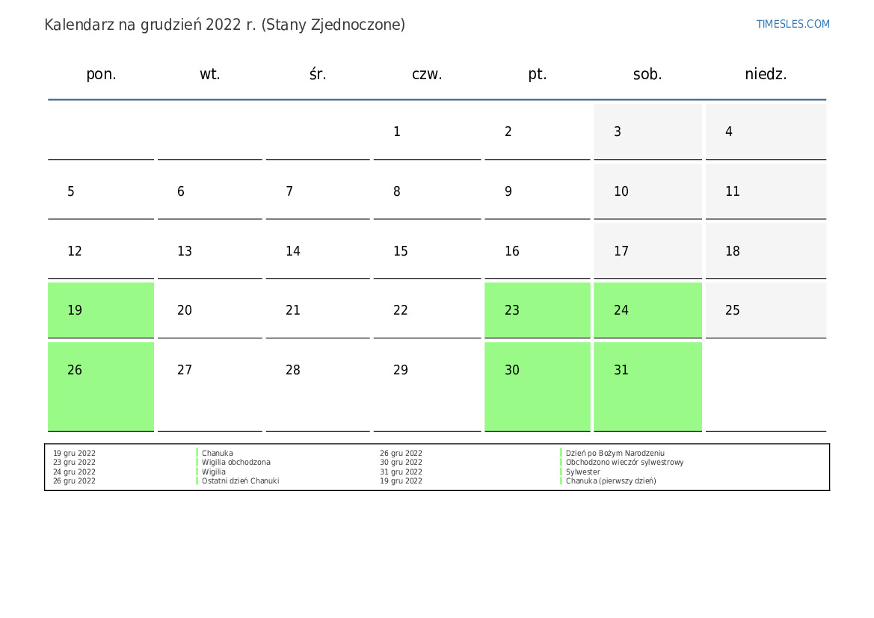Click the calendar title for grudzień 2022

pyautogui.click(x=224, y=25)
